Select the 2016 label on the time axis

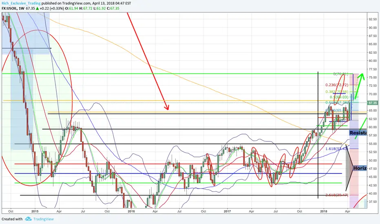[131, 211]
